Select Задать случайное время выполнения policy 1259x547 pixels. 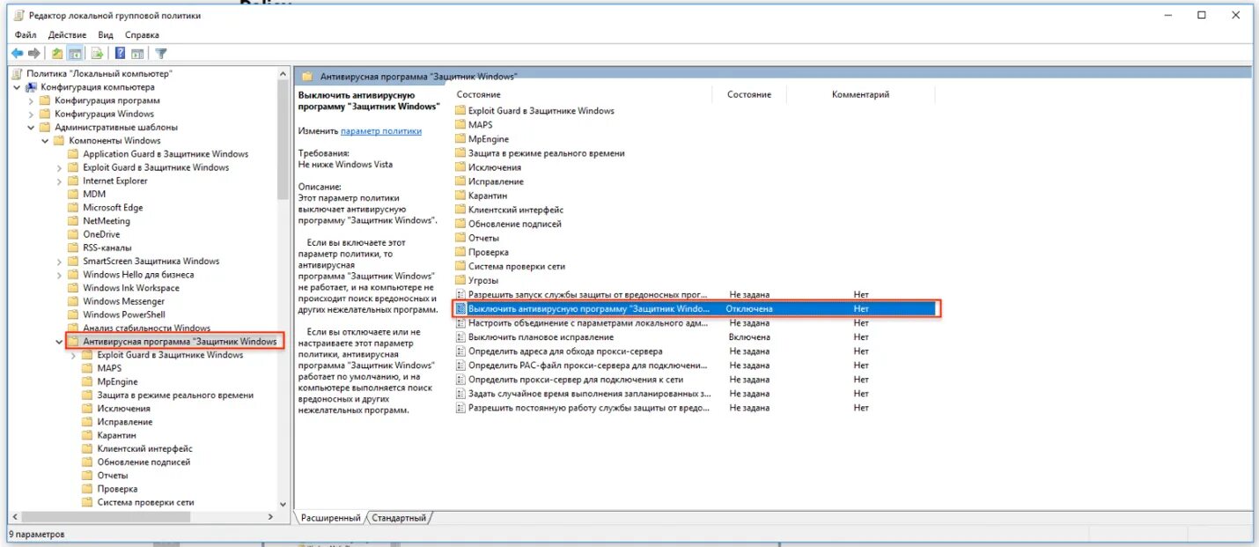[590, 394]
